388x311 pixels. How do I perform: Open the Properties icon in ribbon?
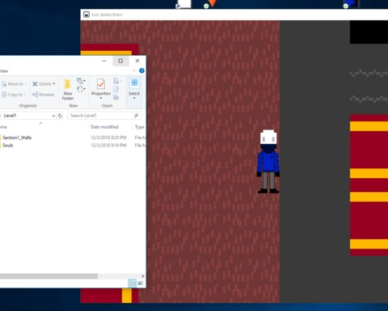tap(101, 84)
